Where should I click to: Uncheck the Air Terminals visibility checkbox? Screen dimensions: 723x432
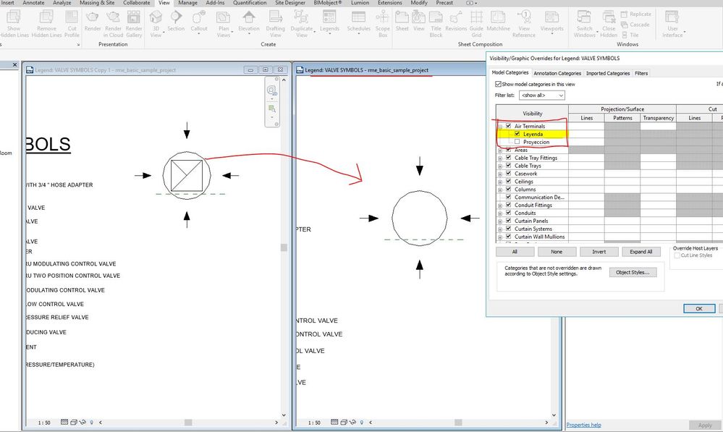[x=508, y=125]
